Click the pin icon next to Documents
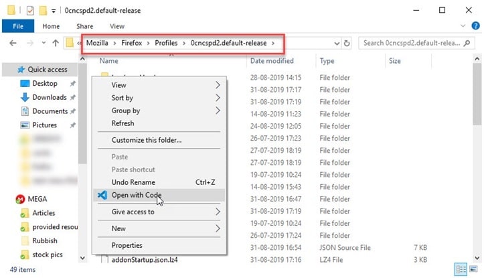 [x=72, y=111]
